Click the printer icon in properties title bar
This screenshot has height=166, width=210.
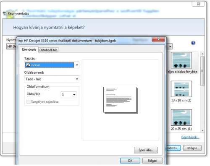pos(21,41)
